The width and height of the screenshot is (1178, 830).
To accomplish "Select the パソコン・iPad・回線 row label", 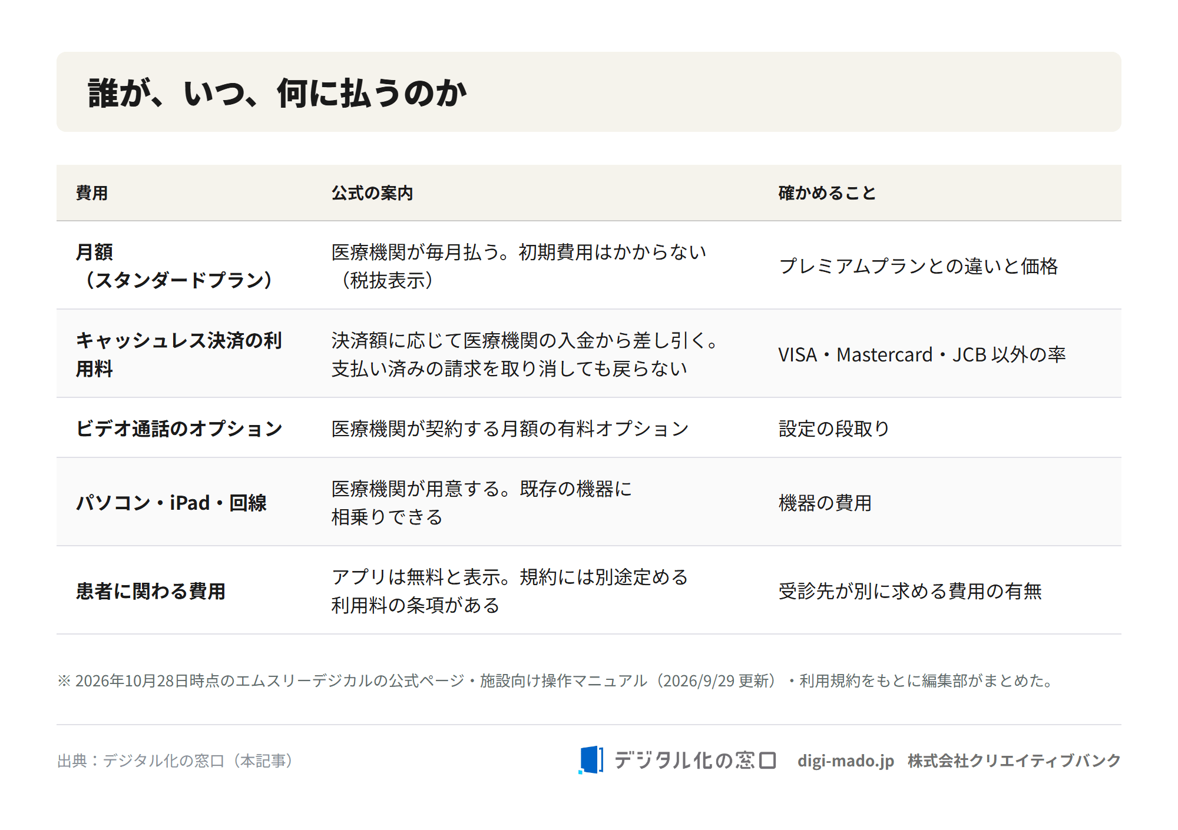I will point(171,503).
